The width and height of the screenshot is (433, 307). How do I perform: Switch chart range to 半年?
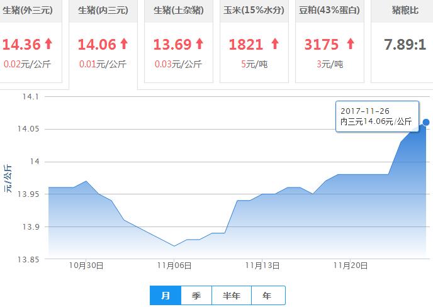(232, 296)
